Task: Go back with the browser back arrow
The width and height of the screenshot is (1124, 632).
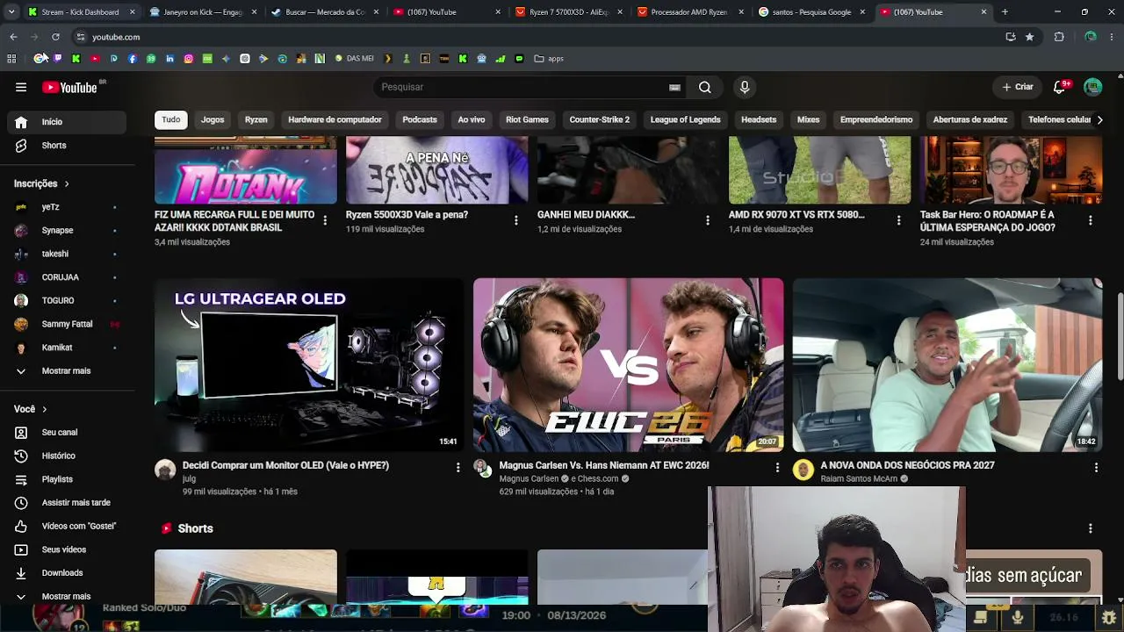Action: click(13, 37)
